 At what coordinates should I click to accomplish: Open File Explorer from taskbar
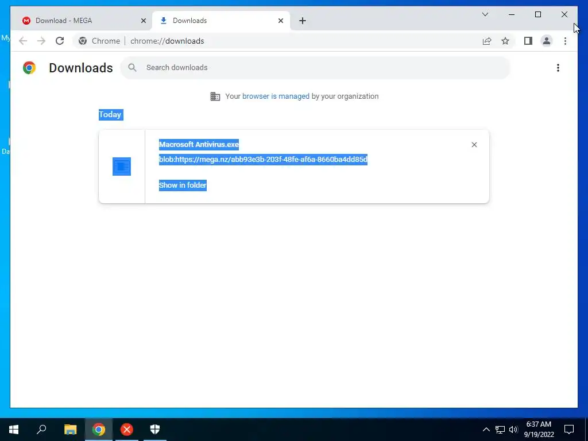coord(70,430)
